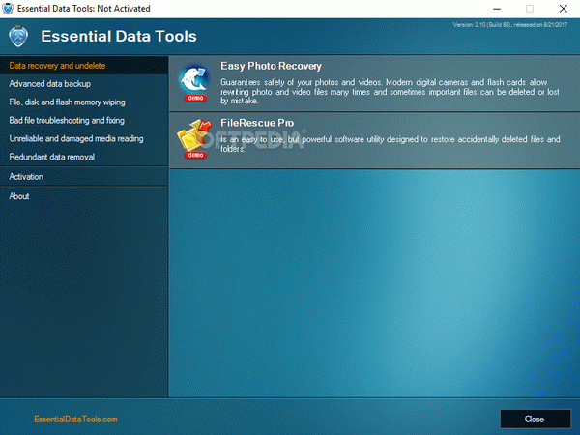Minimize the Essential Data Tools window
580x435 pixels.
point(497,9)
